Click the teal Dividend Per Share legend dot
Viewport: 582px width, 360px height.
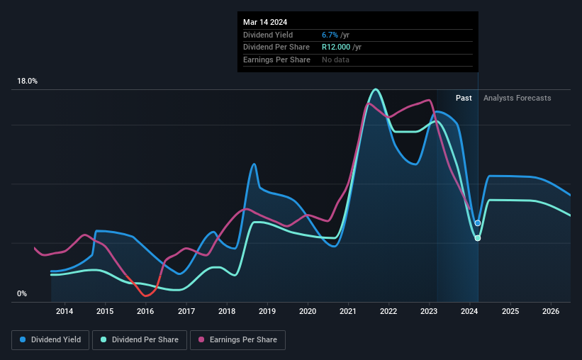point(103,339)
